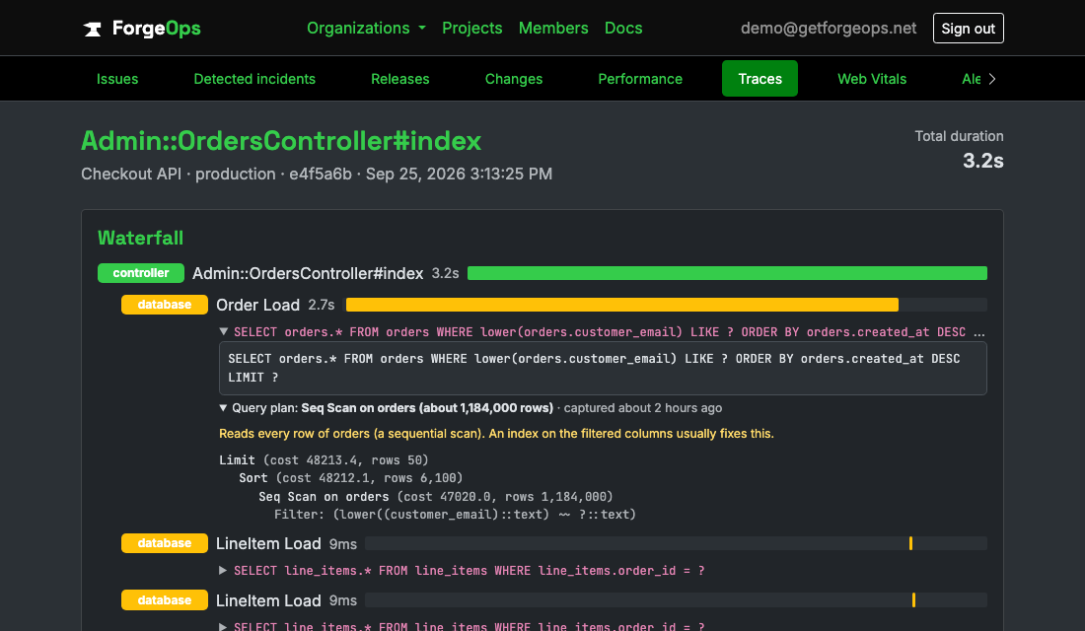Image resolution: width=1085 pixels, height=631 pixels.
Task: Switch to the Issues tab
Action: point(117,79)
